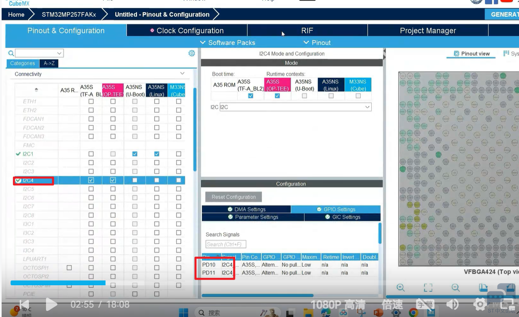Toggle the video volume speaker icon
The image size is (519, 317).
coord(452,304)
